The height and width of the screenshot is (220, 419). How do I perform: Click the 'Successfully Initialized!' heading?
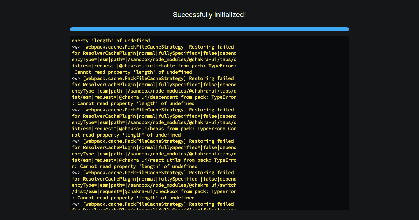pyautogui.click(x=209, y=15)
